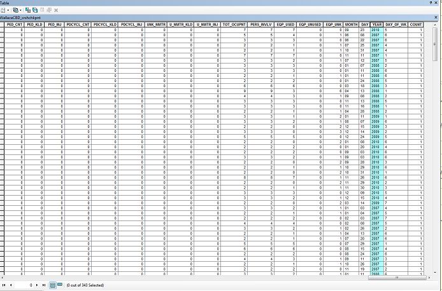Show all records view button
442x291 pixels.
(53, 285)
